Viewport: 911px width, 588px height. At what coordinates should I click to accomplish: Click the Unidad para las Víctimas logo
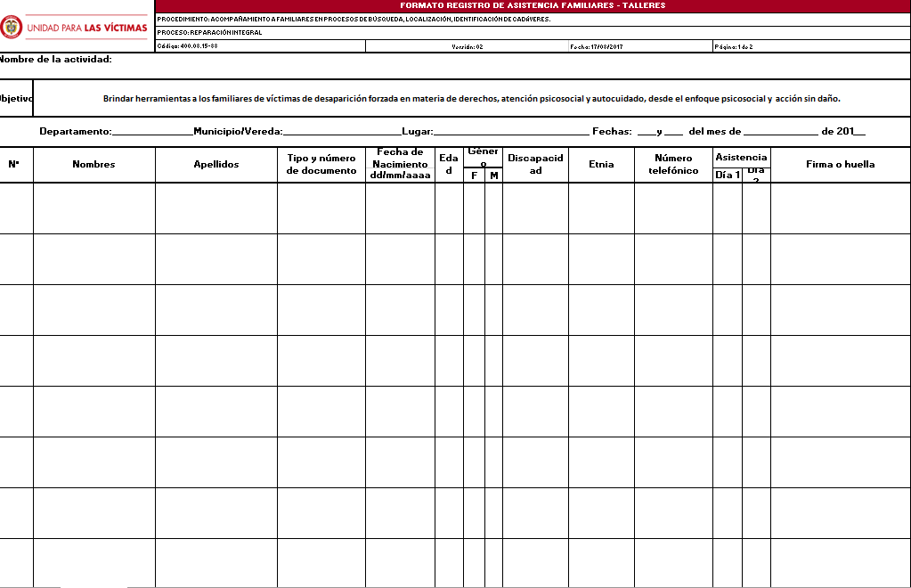point(75,28)
